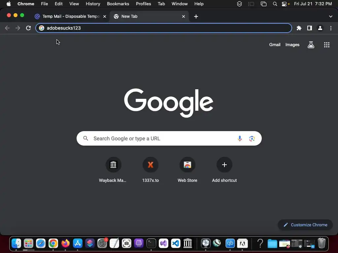Open purple Visual Studio from the Dock
Viewport: 338px width, 253px height.
[x=163, y=243]
